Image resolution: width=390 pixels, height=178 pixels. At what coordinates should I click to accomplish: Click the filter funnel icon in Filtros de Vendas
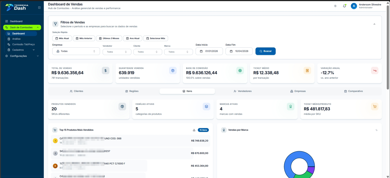pyautogui.click(x=55, y=24)
